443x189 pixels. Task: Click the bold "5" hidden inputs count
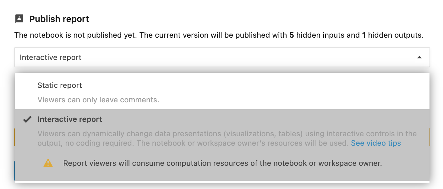291,35
